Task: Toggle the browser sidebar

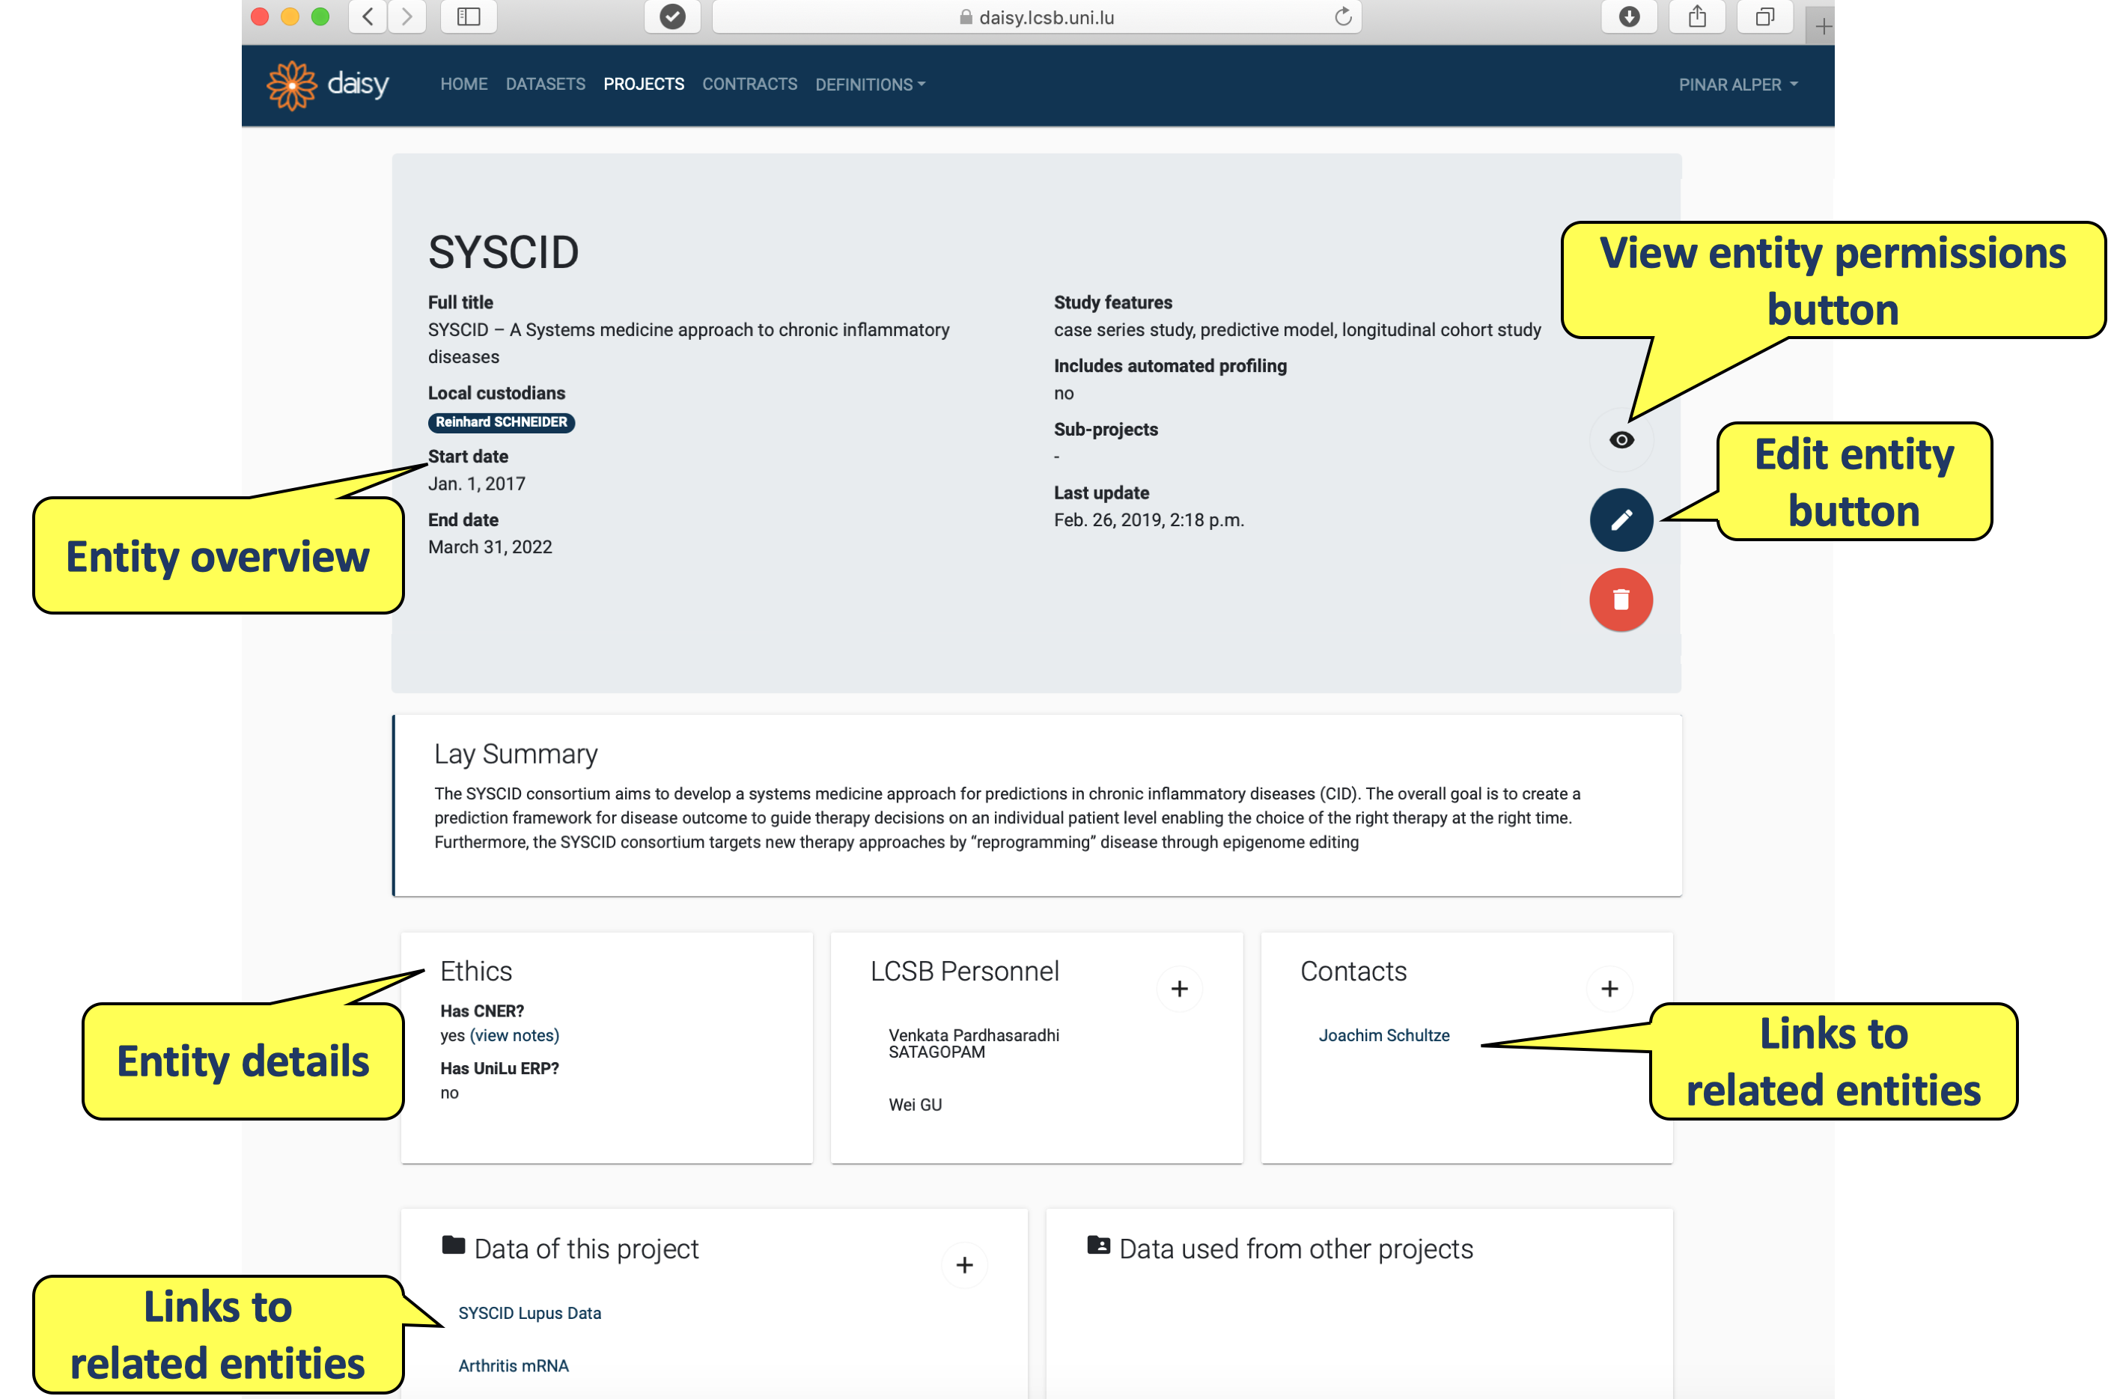Action: click(x=469, y=17)
